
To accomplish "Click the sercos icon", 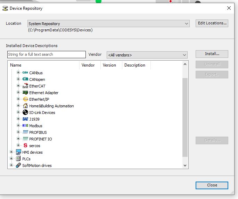I will pyautogui.click(x=25, y=146).
